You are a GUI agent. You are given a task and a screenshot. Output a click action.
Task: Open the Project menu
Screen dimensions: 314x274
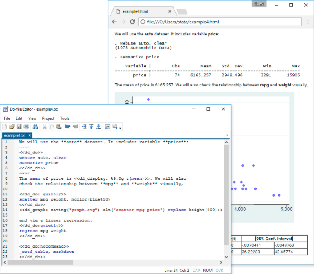(48, 118)
